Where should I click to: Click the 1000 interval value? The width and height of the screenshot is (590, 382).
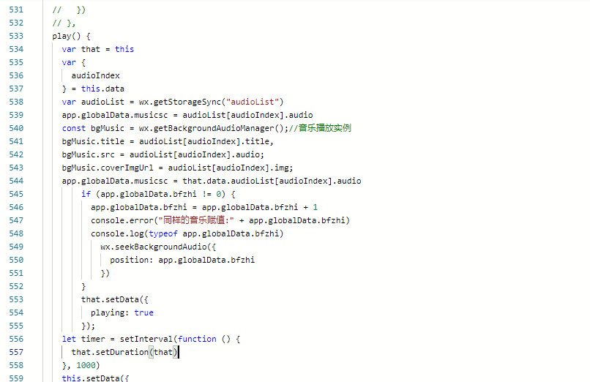(86, 365)
